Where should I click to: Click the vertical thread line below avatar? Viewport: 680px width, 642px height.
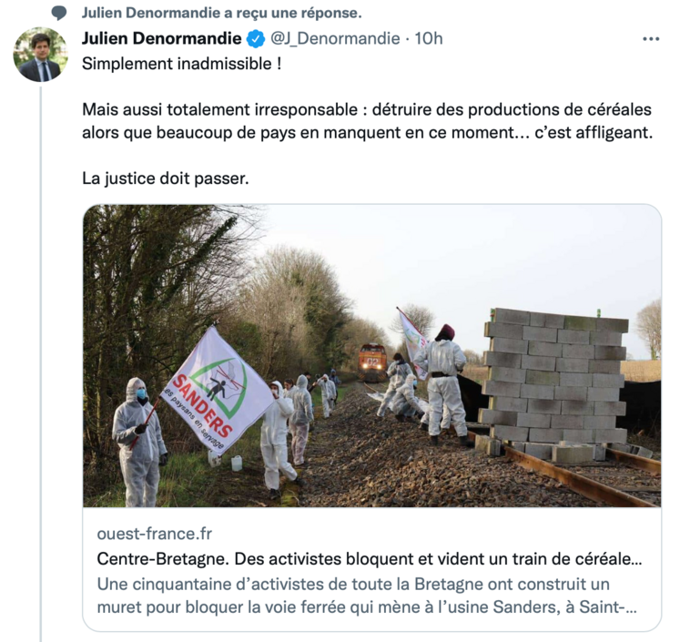tap(41, 363)
